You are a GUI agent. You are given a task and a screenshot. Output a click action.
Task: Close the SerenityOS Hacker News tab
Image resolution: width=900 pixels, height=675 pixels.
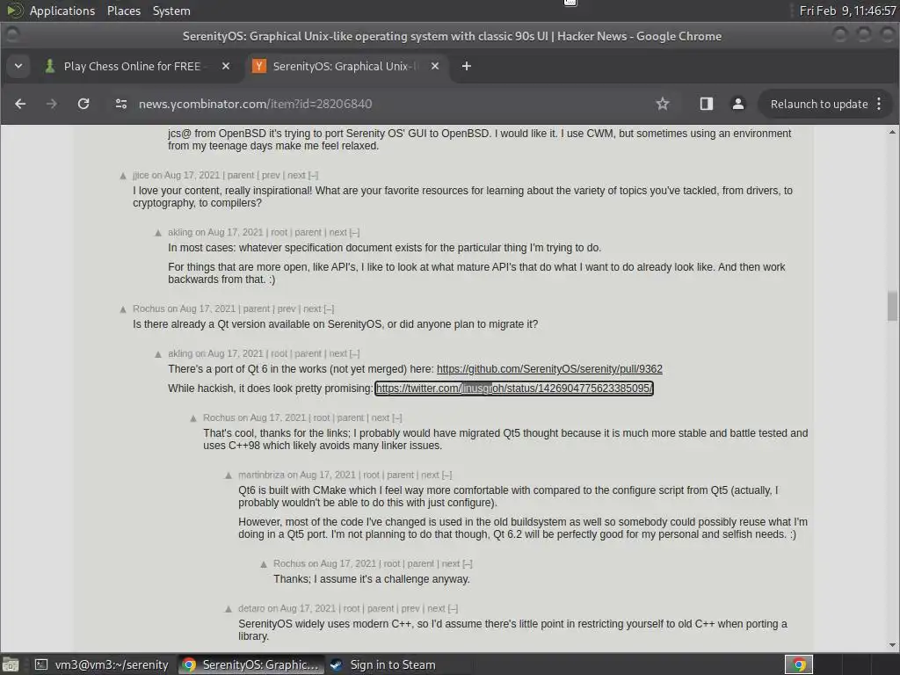[x=434, y=66]
